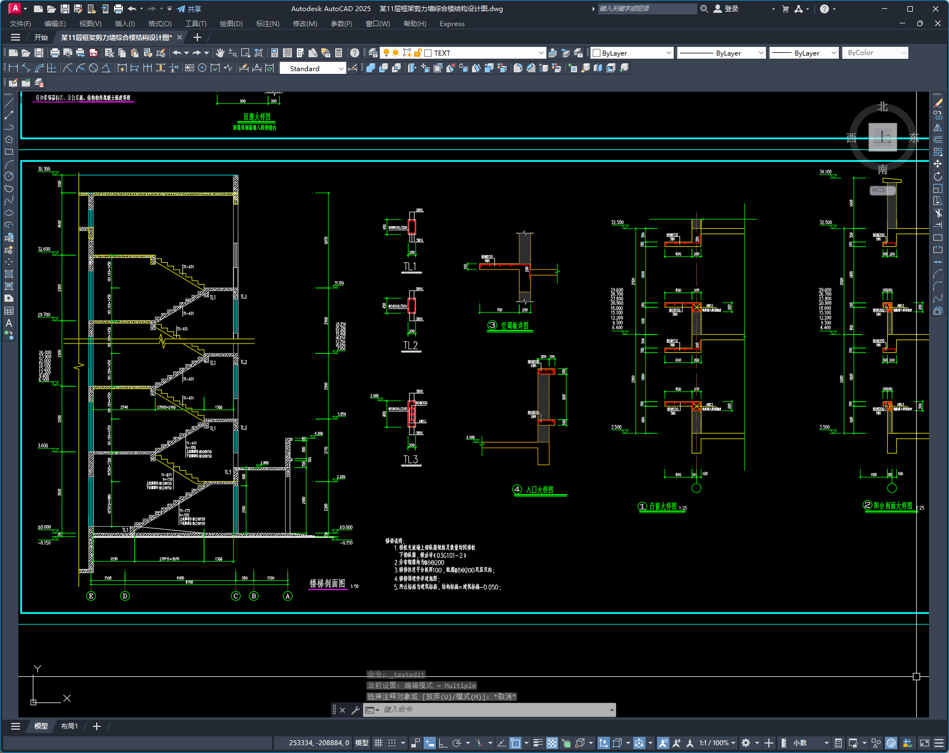The height and width of the screenshot is (753, 949).
Task: Open the Layer Properties Manager
Action: click(x=373, y=53)
